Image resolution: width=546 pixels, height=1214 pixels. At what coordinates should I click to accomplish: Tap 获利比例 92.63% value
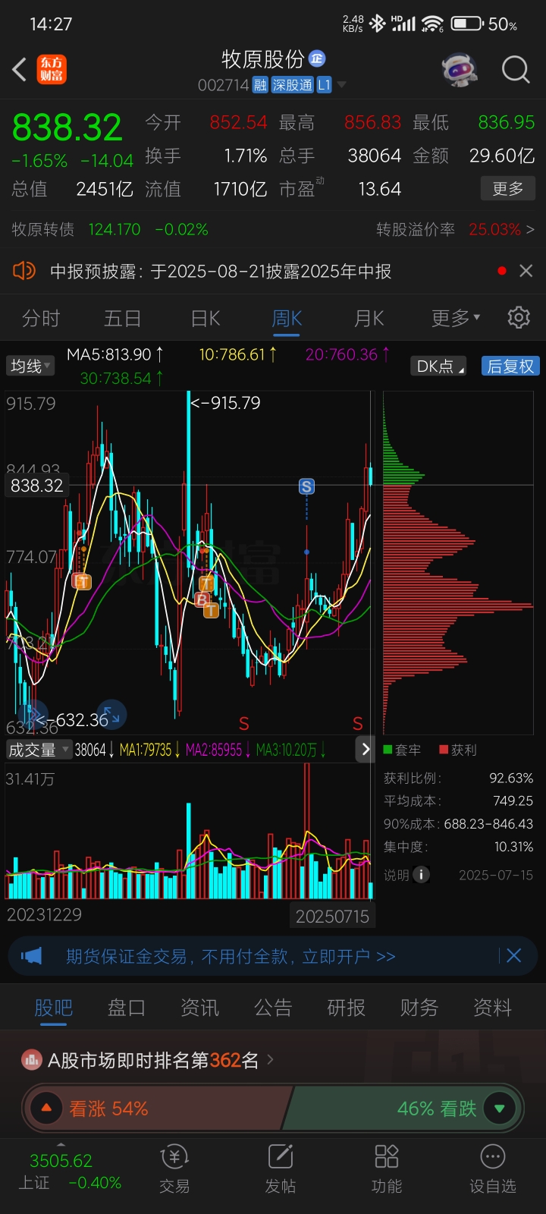click(511, 778)
